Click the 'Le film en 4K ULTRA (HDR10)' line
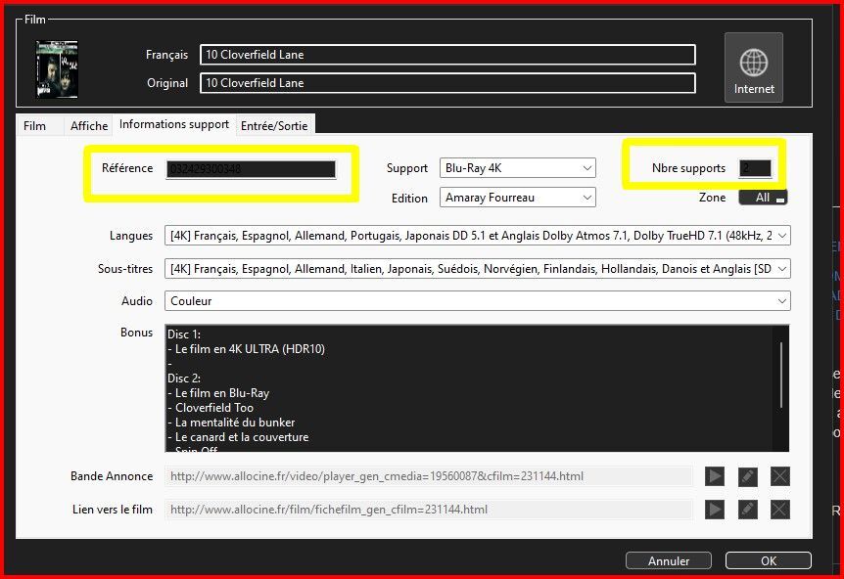Image resolution: width=844 pixels, height=579 pixels. [246, 349]
